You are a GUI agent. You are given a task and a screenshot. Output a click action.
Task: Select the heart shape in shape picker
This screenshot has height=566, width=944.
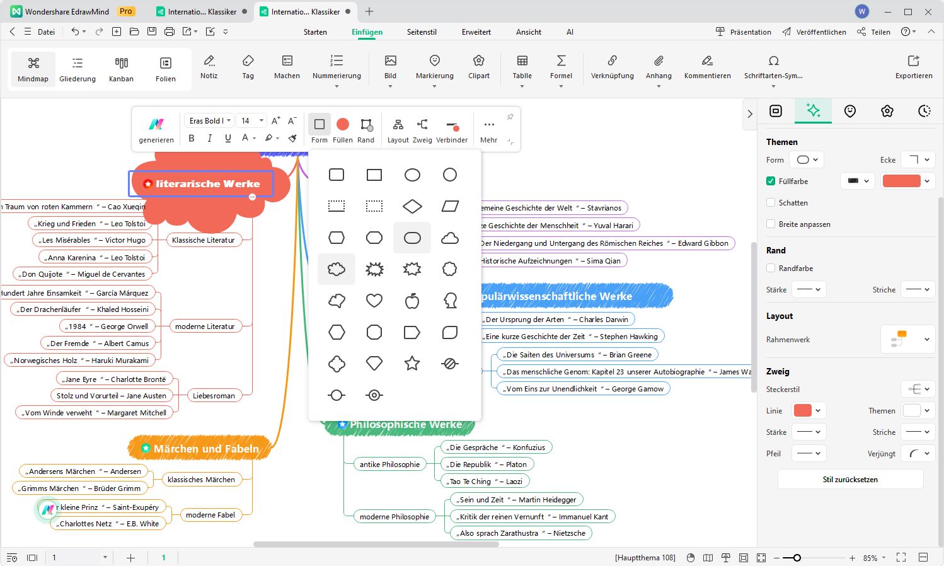[374, 301]
